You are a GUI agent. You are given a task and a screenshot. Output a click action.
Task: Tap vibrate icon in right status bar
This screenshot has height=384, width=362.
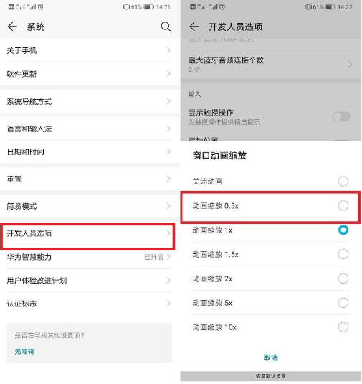pos(308,7)
